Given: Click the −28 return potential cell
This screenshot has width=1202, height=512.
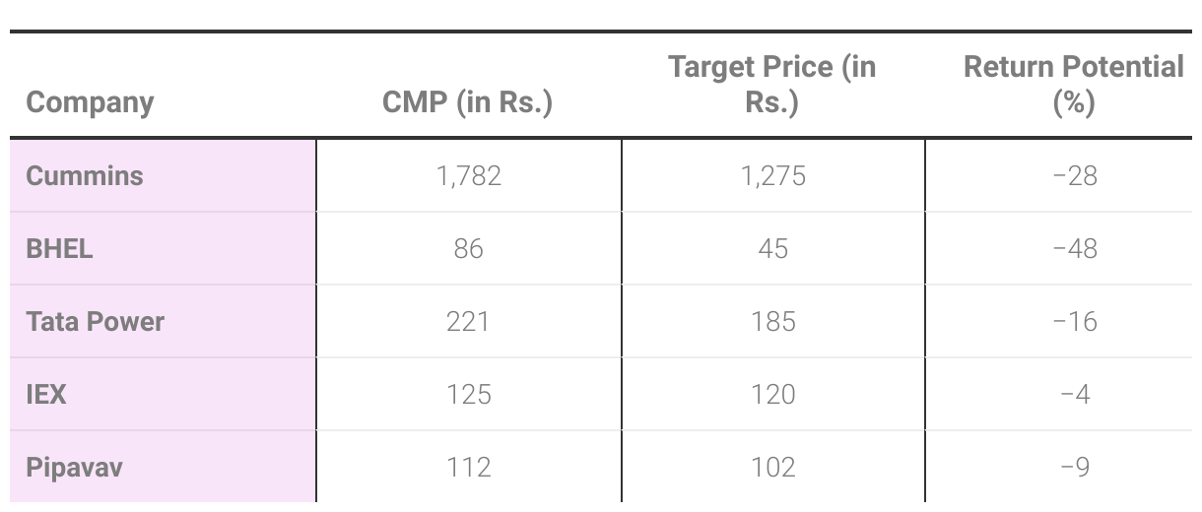Looking at the screenshot, I should pyautogui.click(x=1074, y=176).
